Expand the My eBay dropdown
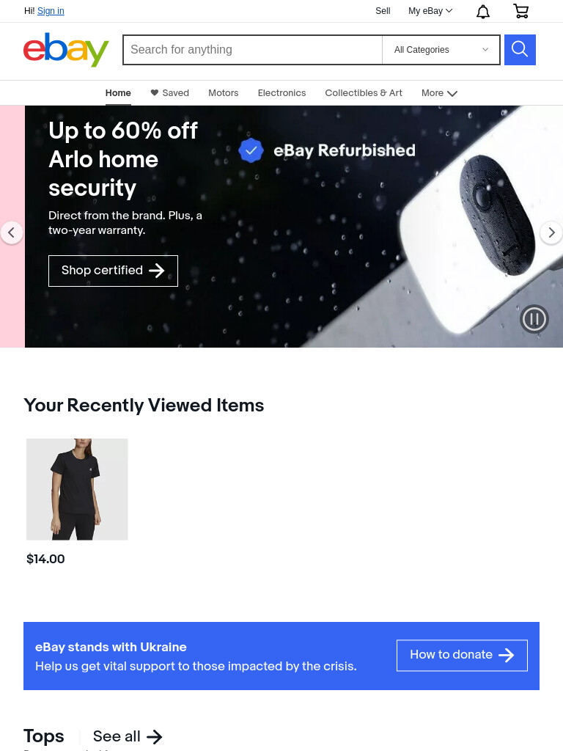 [430, 11]
